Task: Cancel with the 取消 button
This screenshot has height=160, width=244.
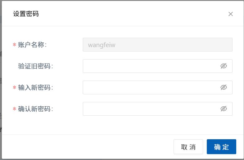Action: click(188, 147)
